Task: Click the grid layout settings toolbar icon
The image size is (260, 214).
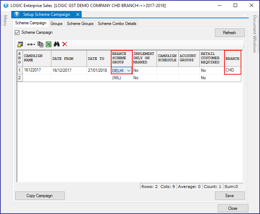Action: click(x=20, y=44)
